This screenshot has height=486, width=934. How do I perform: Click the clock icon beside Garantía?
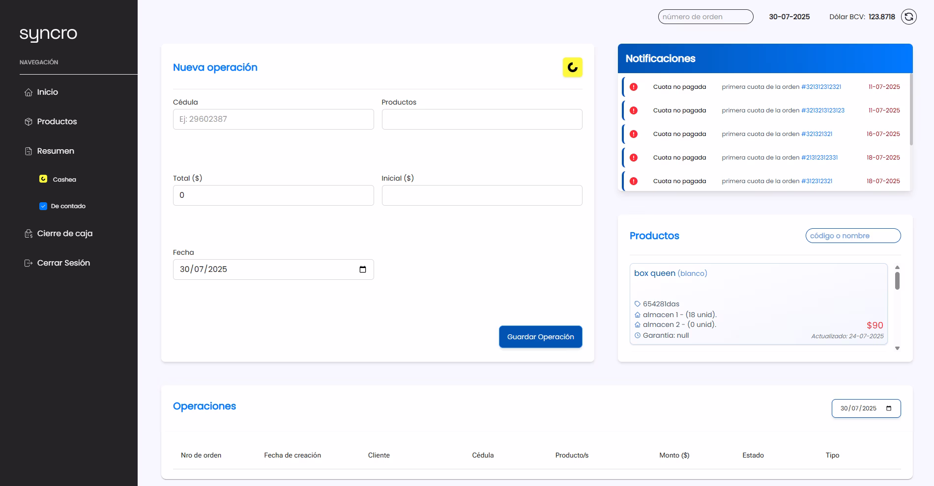pos(638,335)
